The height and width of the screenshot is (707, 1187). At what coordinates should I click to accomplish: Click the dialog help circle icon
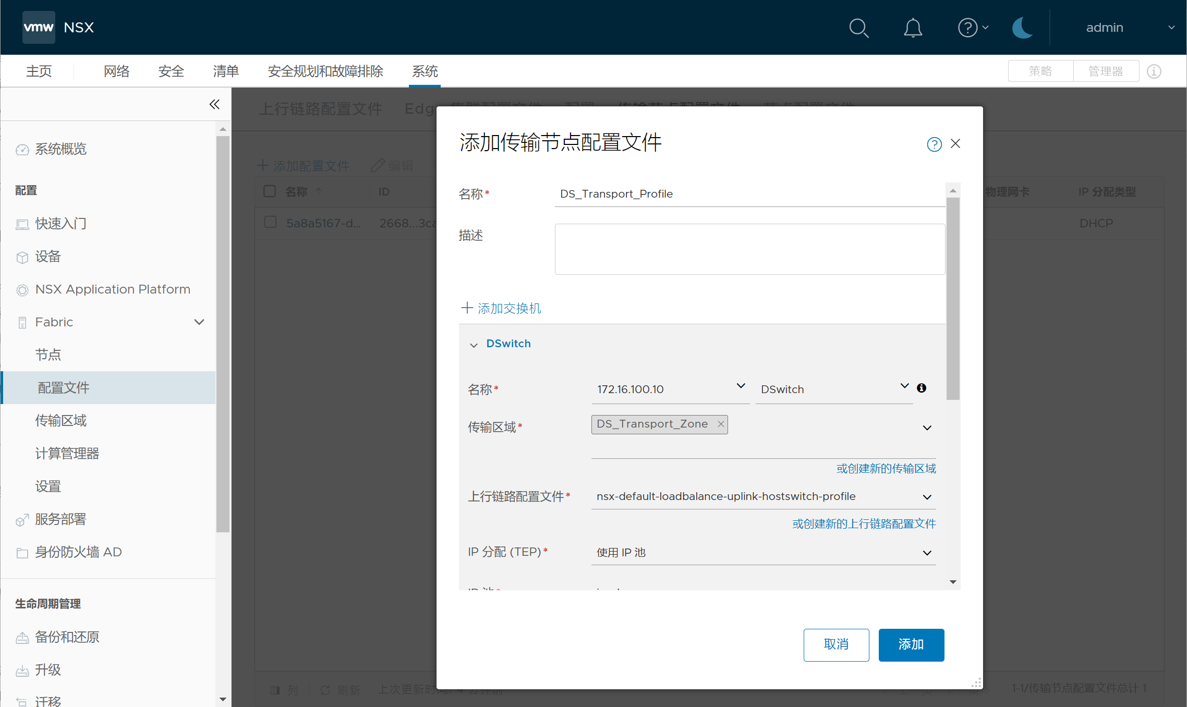pos(934,144)
